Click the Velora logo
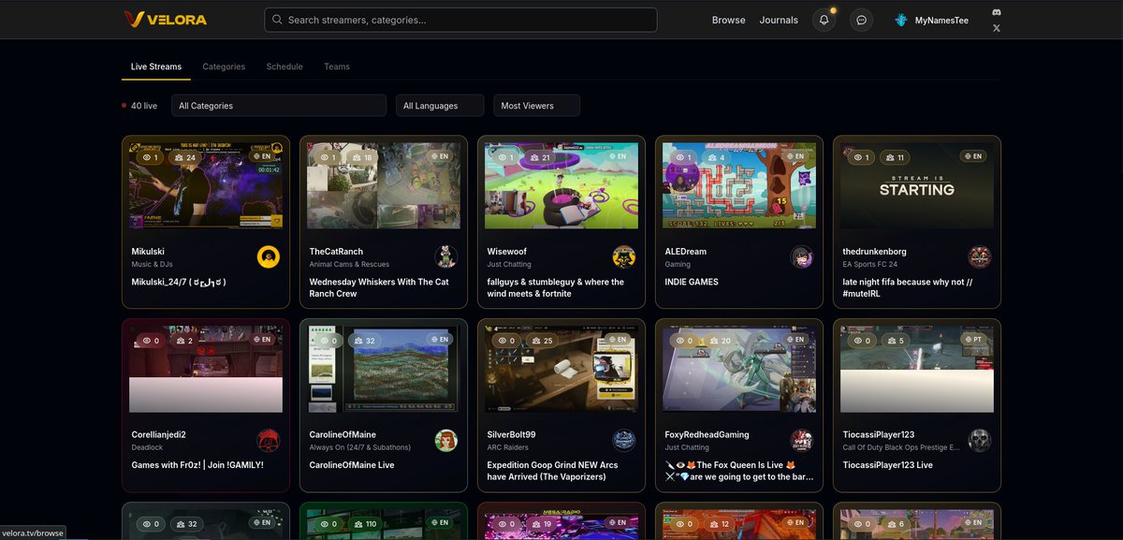1123x540 pixels. [165, 20]
